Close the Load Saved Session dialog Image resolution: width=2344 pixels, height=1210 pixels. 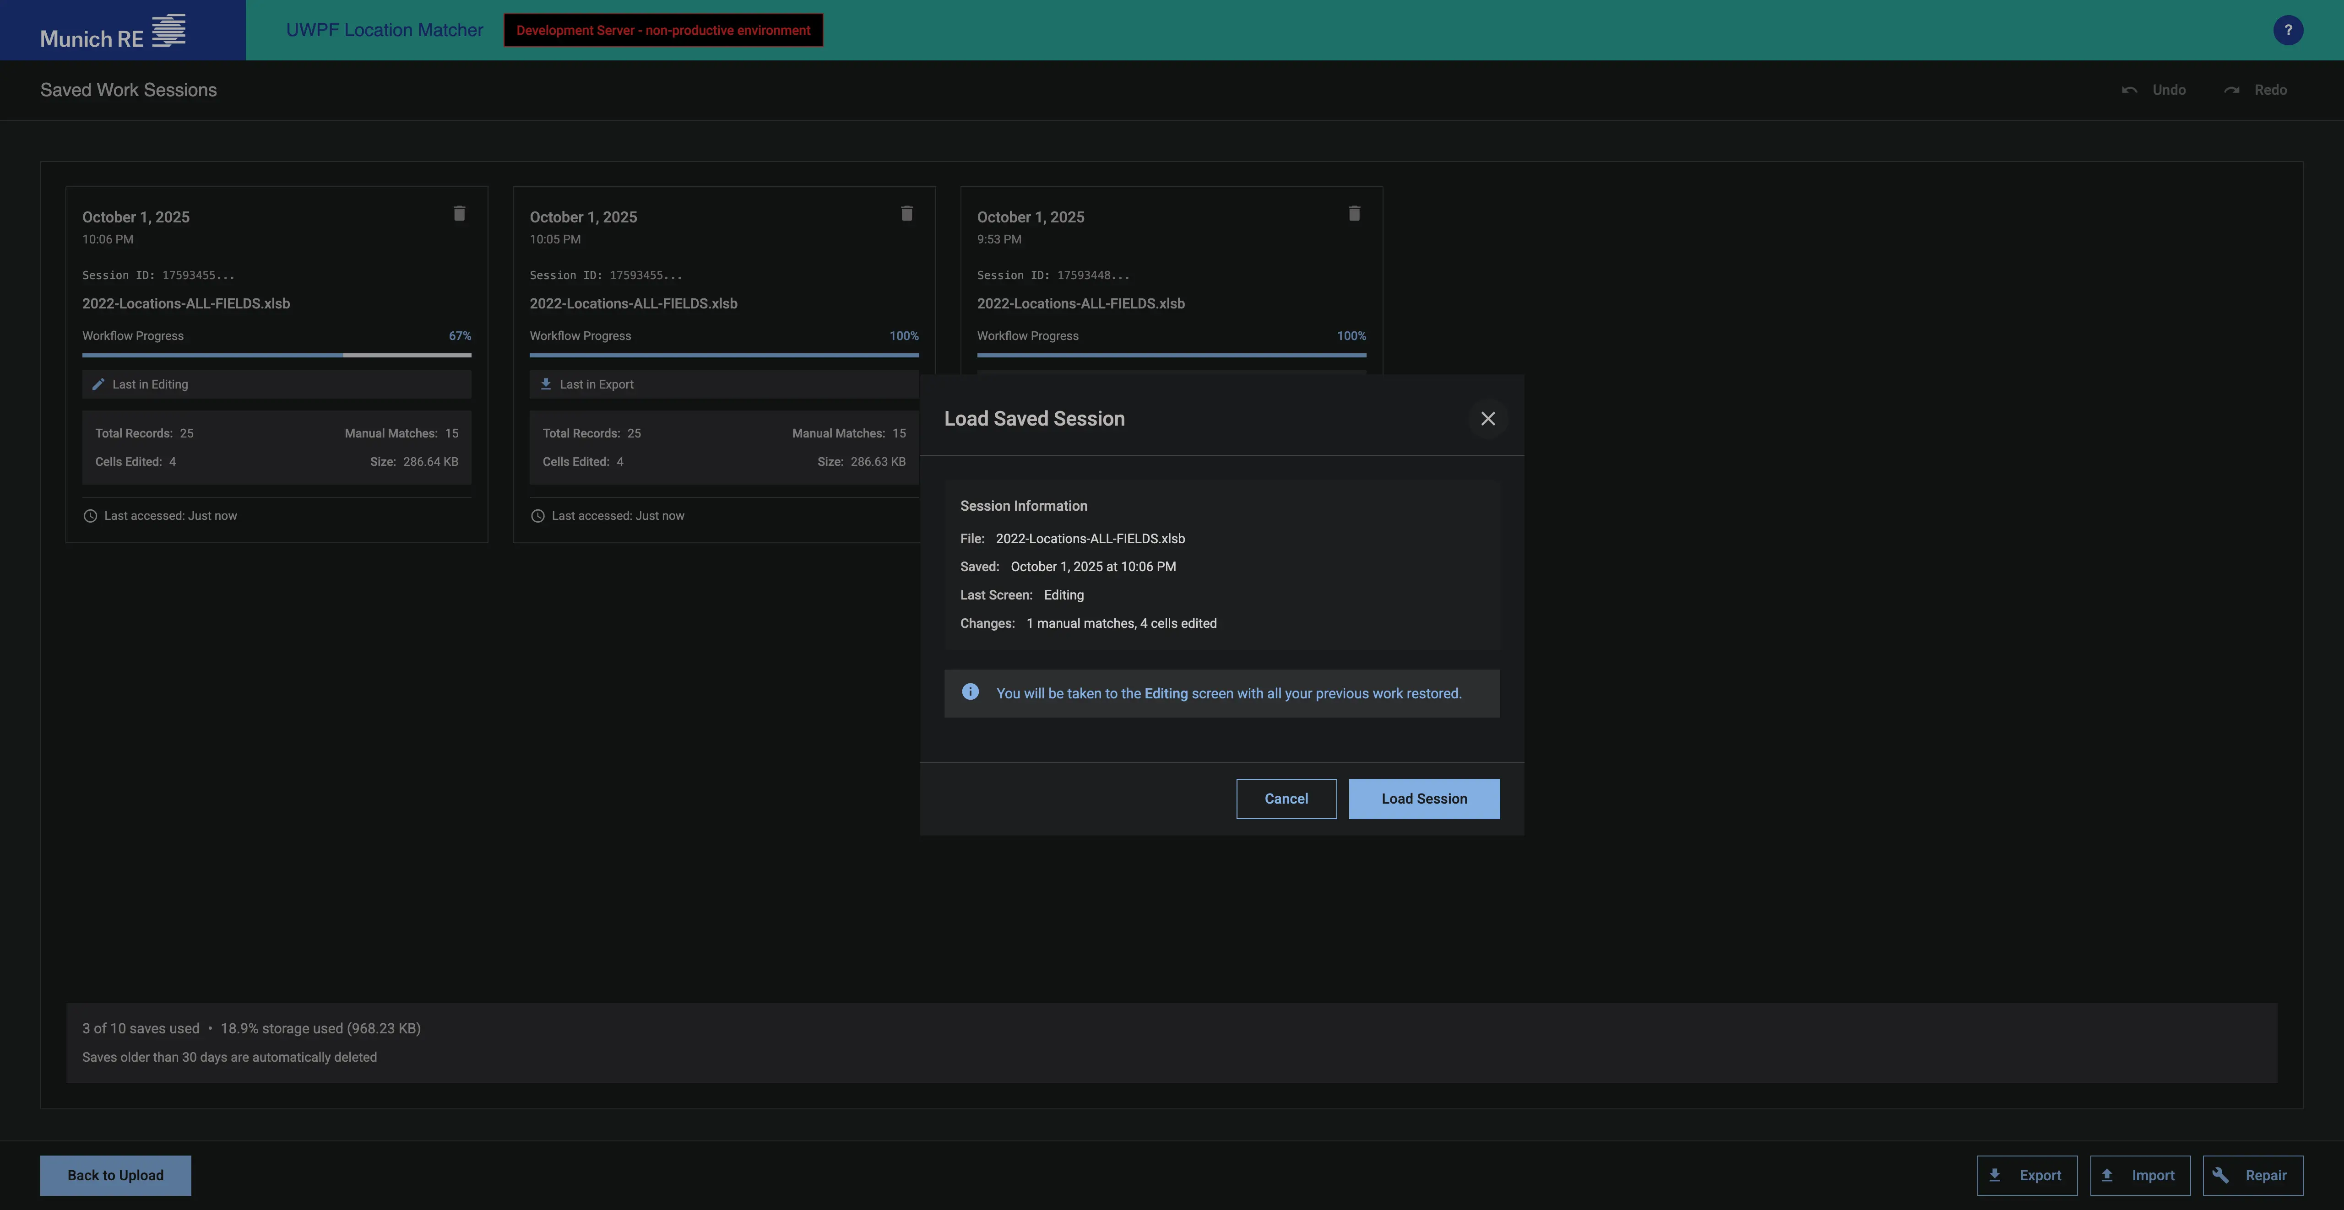[1488, 418]
